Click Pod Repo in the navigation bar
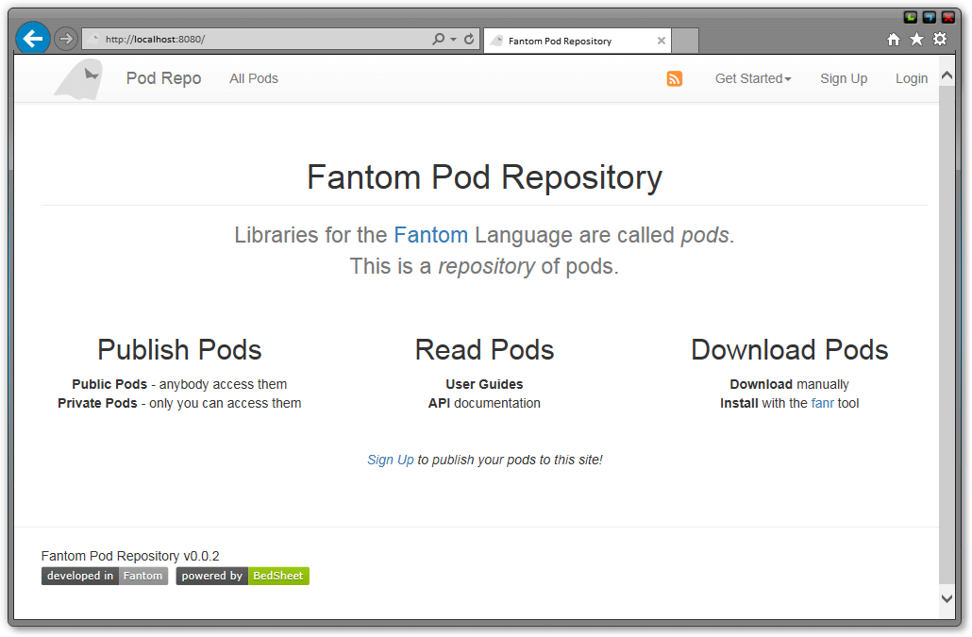The width and height of the screenshot is (972, 637). point(163,78)
